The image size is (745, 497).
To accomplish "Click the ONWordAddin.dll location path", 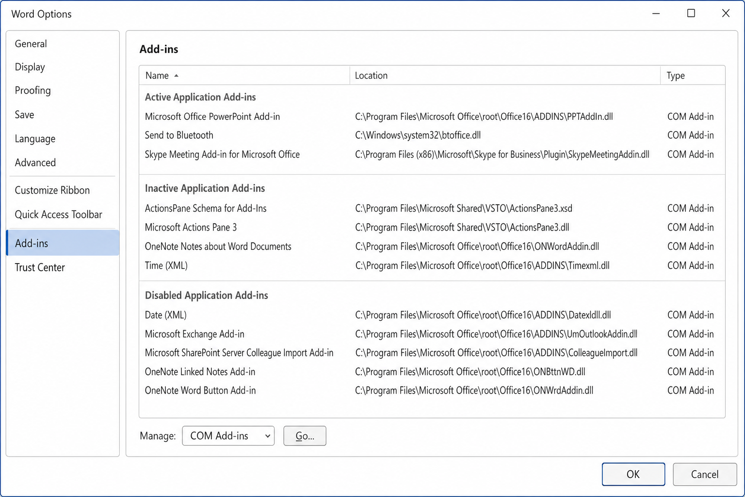I will point(477,247).
